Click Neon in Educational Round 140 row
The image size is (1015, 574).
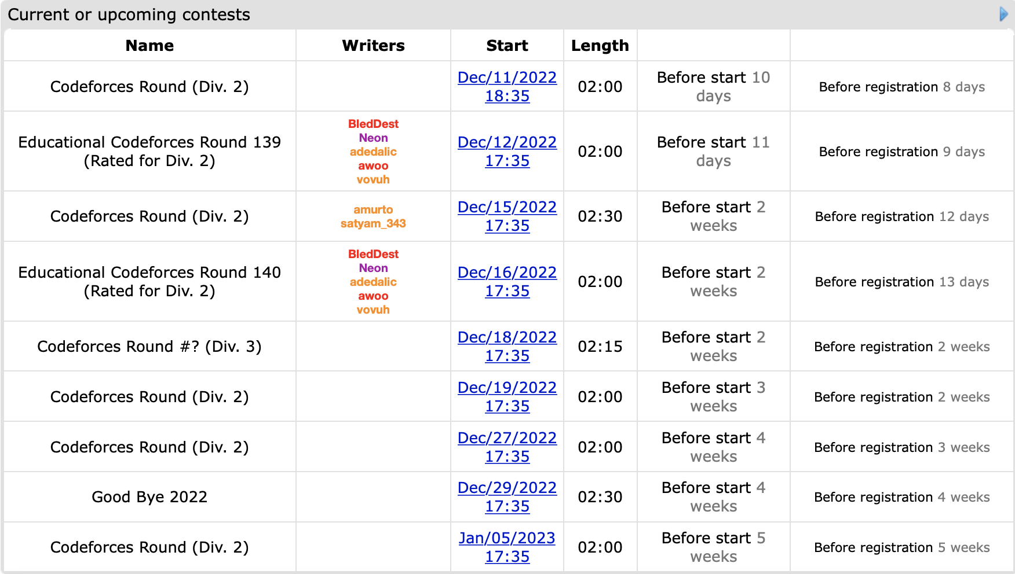[373, 268]
